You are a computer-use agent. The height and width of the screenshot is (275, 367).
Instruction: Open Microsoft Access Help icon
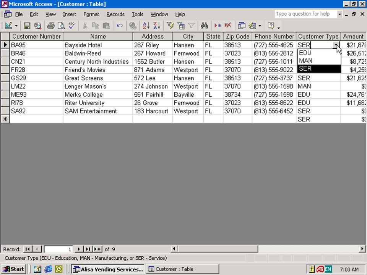(x=271, y=26)
